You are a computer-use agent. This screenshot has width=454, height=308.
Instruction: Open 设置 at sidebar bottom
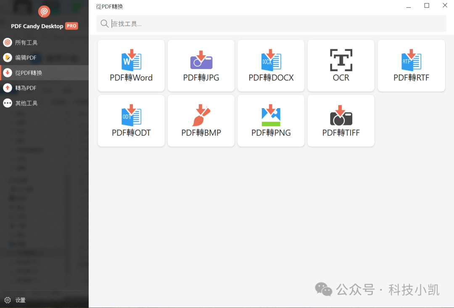click(x=44, y=300)
